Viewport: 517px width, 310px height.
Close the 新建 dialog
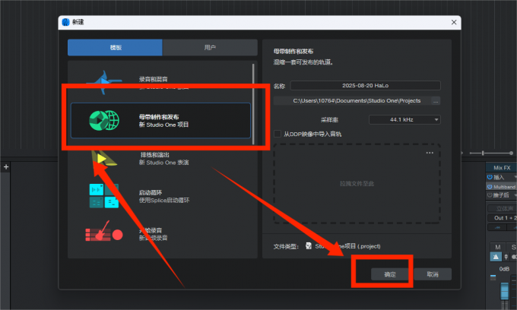[454, 22]
